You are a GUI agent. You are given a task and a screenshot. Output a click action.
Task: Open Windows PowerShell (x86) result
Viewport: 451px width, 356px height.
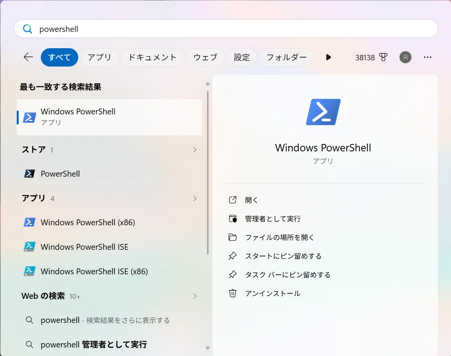109,222
